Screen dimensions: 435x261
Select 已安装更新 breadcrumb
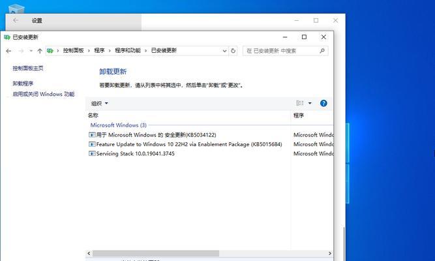coord(164,50)
